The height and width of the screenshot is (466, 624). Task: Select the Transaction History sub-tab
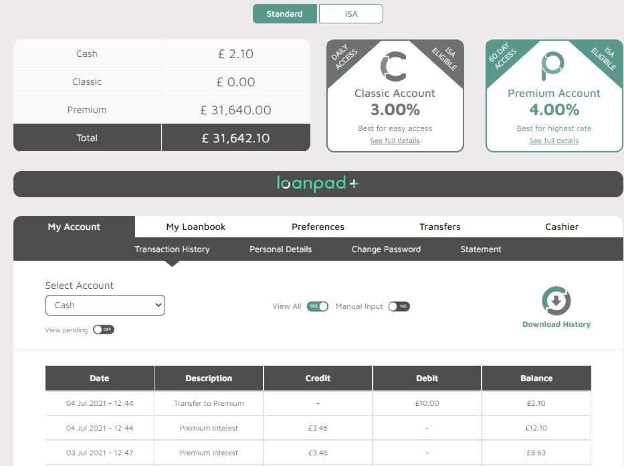[172, 249]
